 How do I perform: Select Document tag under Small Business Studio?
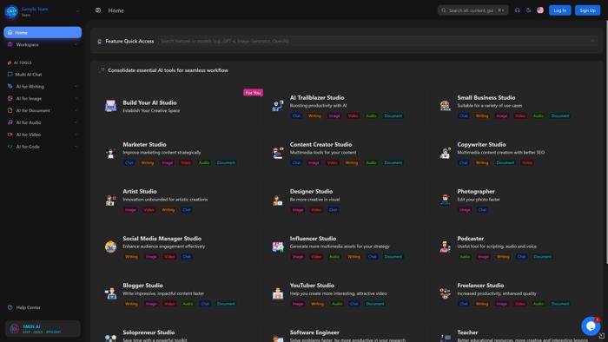click(x=560, y=115)
